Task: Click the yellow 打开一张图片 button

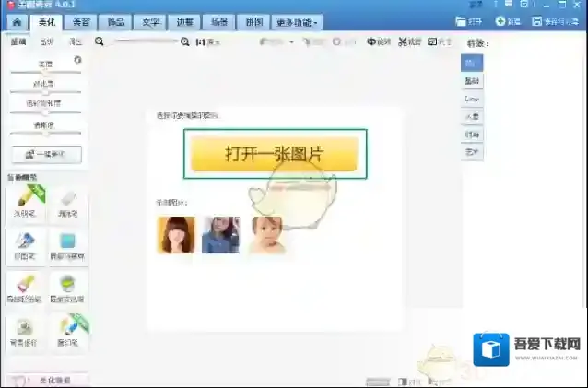Action: [274, 154]
